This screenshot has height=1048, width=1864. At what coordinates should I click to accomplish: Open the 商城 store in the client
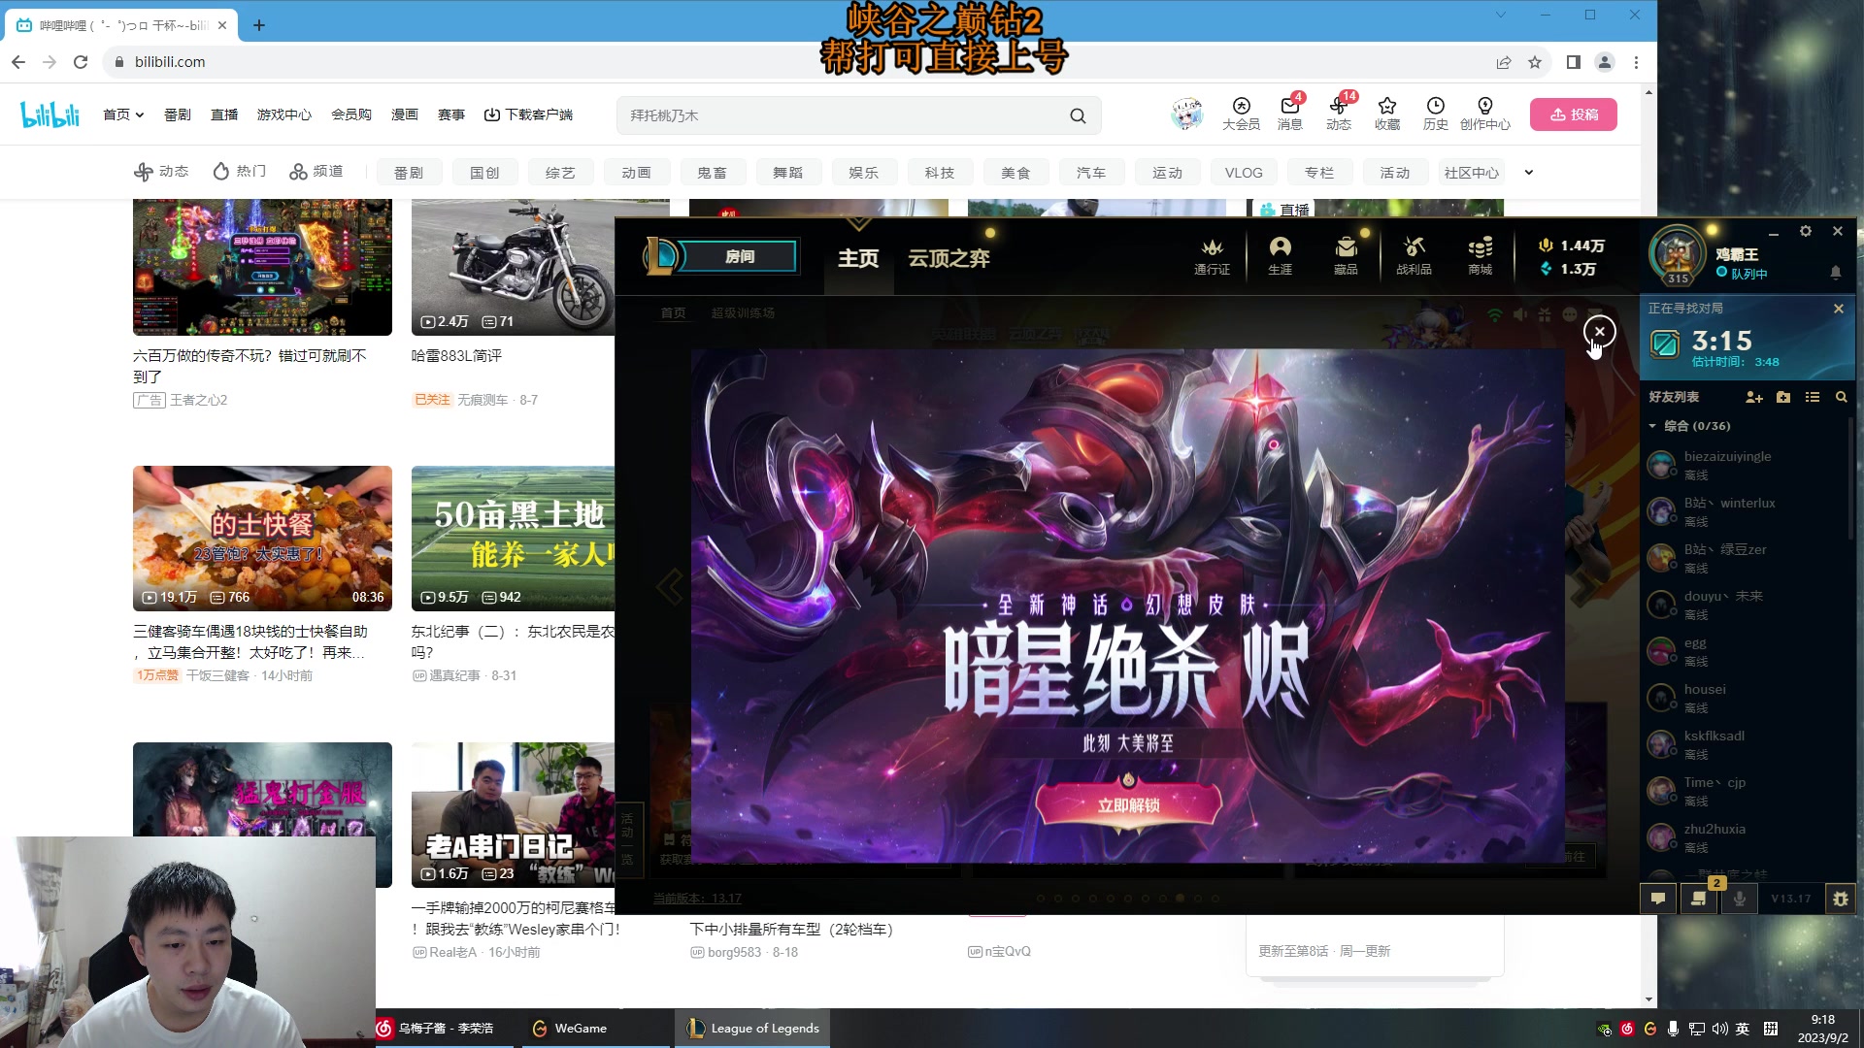tap(1480, 255)
